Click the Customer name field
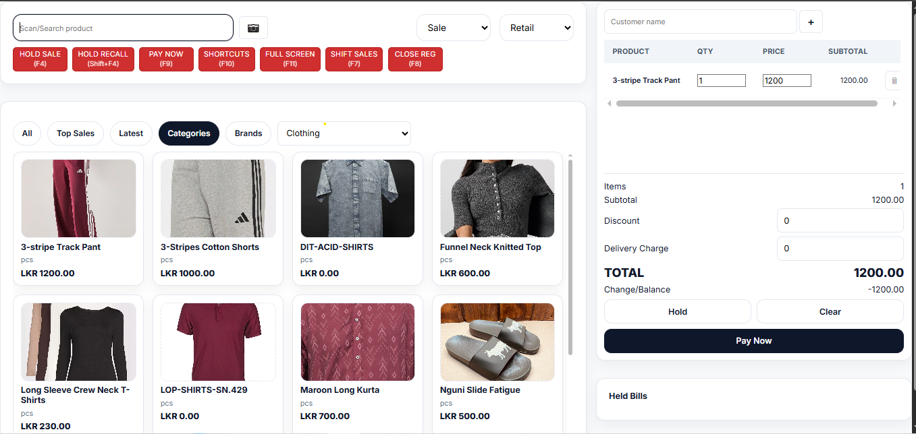916x434 pixels. point(700,22)
